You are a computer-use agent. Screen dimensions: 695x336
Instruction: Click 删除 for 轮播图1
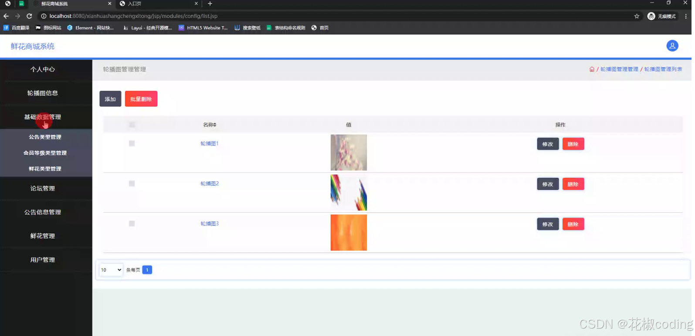tap(573, 144)
